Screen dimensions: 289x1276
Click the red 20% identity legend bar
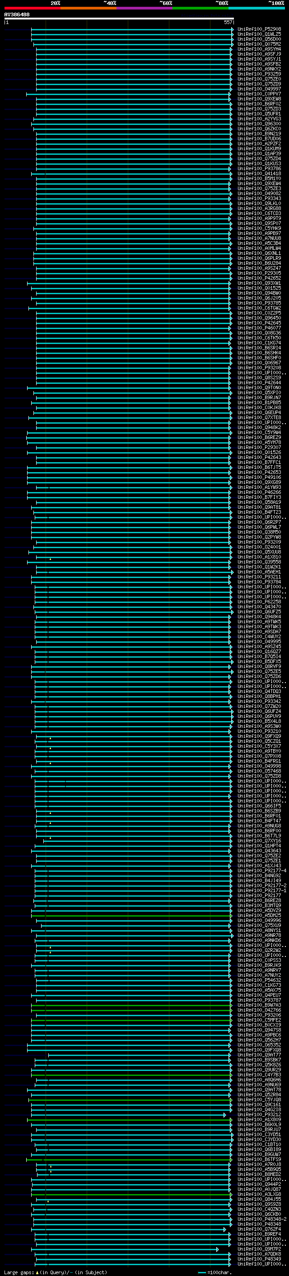(32, 8)
